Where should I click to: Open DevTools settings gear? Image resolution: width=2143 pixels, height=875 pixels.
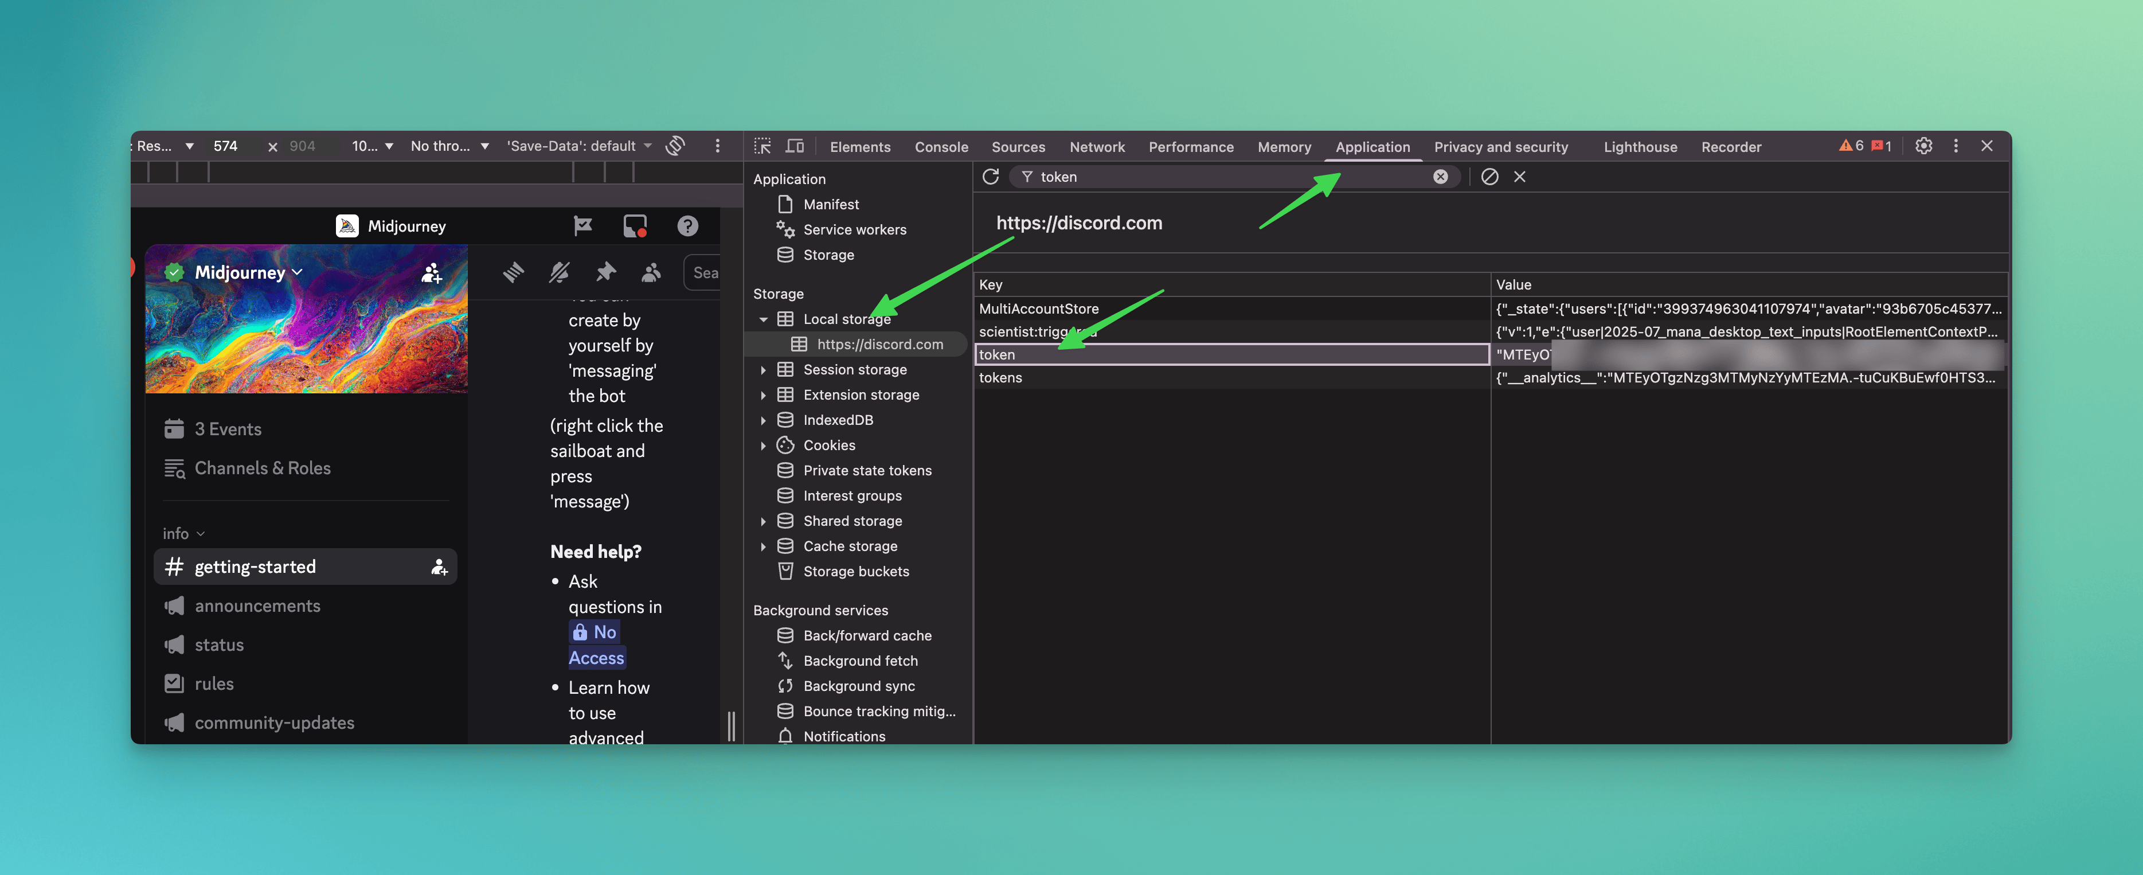tap(1923, 146)
